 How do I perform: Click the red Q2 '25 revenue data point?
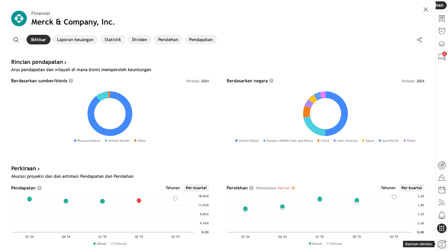pos(139,200)
